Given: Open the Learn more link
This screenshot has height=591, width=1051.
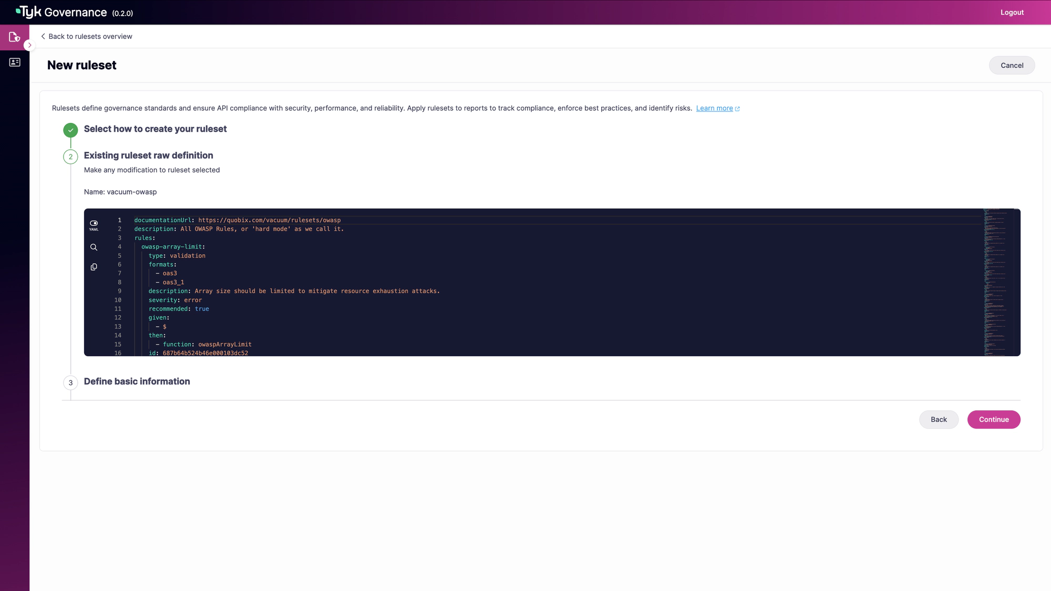Looking at the screenshot, I should pyautogui.click(x=714, y=108).
